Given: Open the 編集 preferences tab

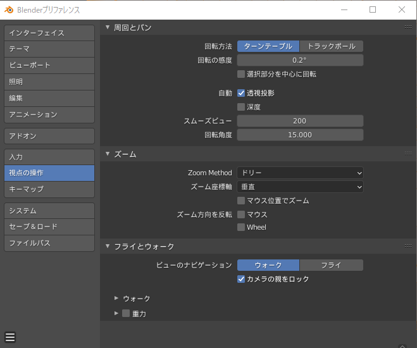Looking at the screenshot, I should [49, 98].
